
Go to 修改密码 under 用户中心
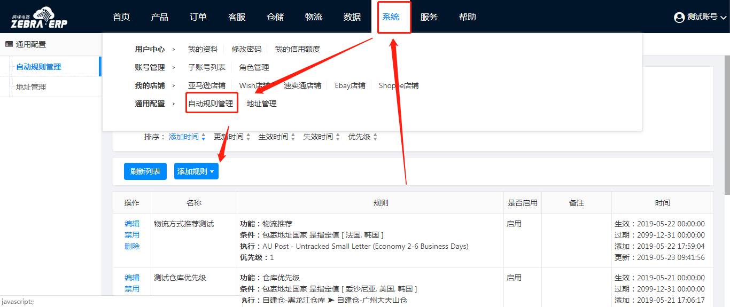[x=246, y=49]
